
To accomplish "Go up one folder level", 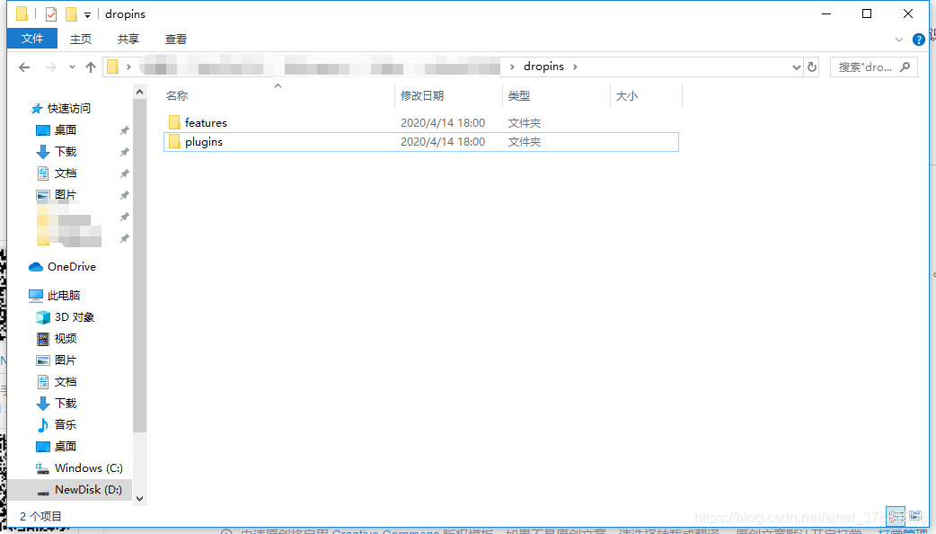I will [91, 67].
